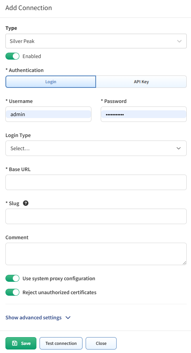Switch to API Key authentication
The width and height of the screenshot is (191, 353).
[141, 82]
